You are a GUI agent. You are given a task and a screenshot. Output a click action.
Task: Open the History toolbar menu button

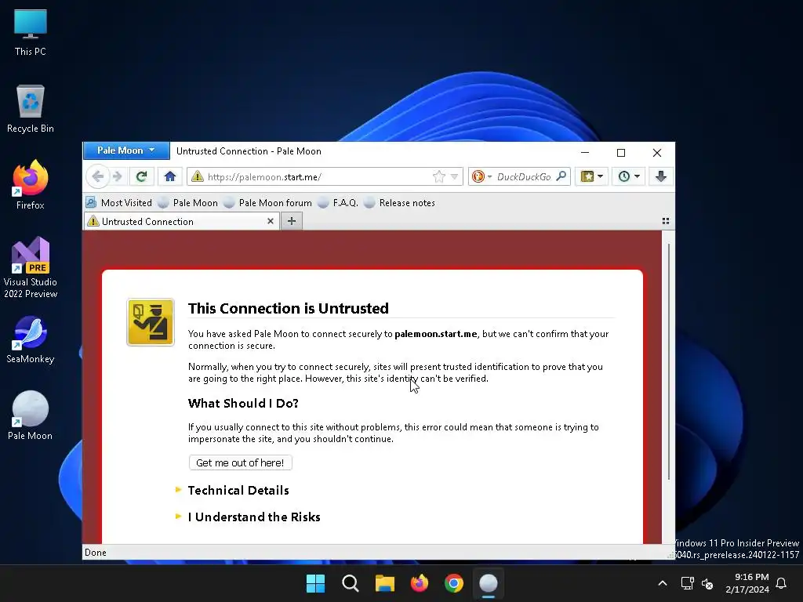coord(628,176)
